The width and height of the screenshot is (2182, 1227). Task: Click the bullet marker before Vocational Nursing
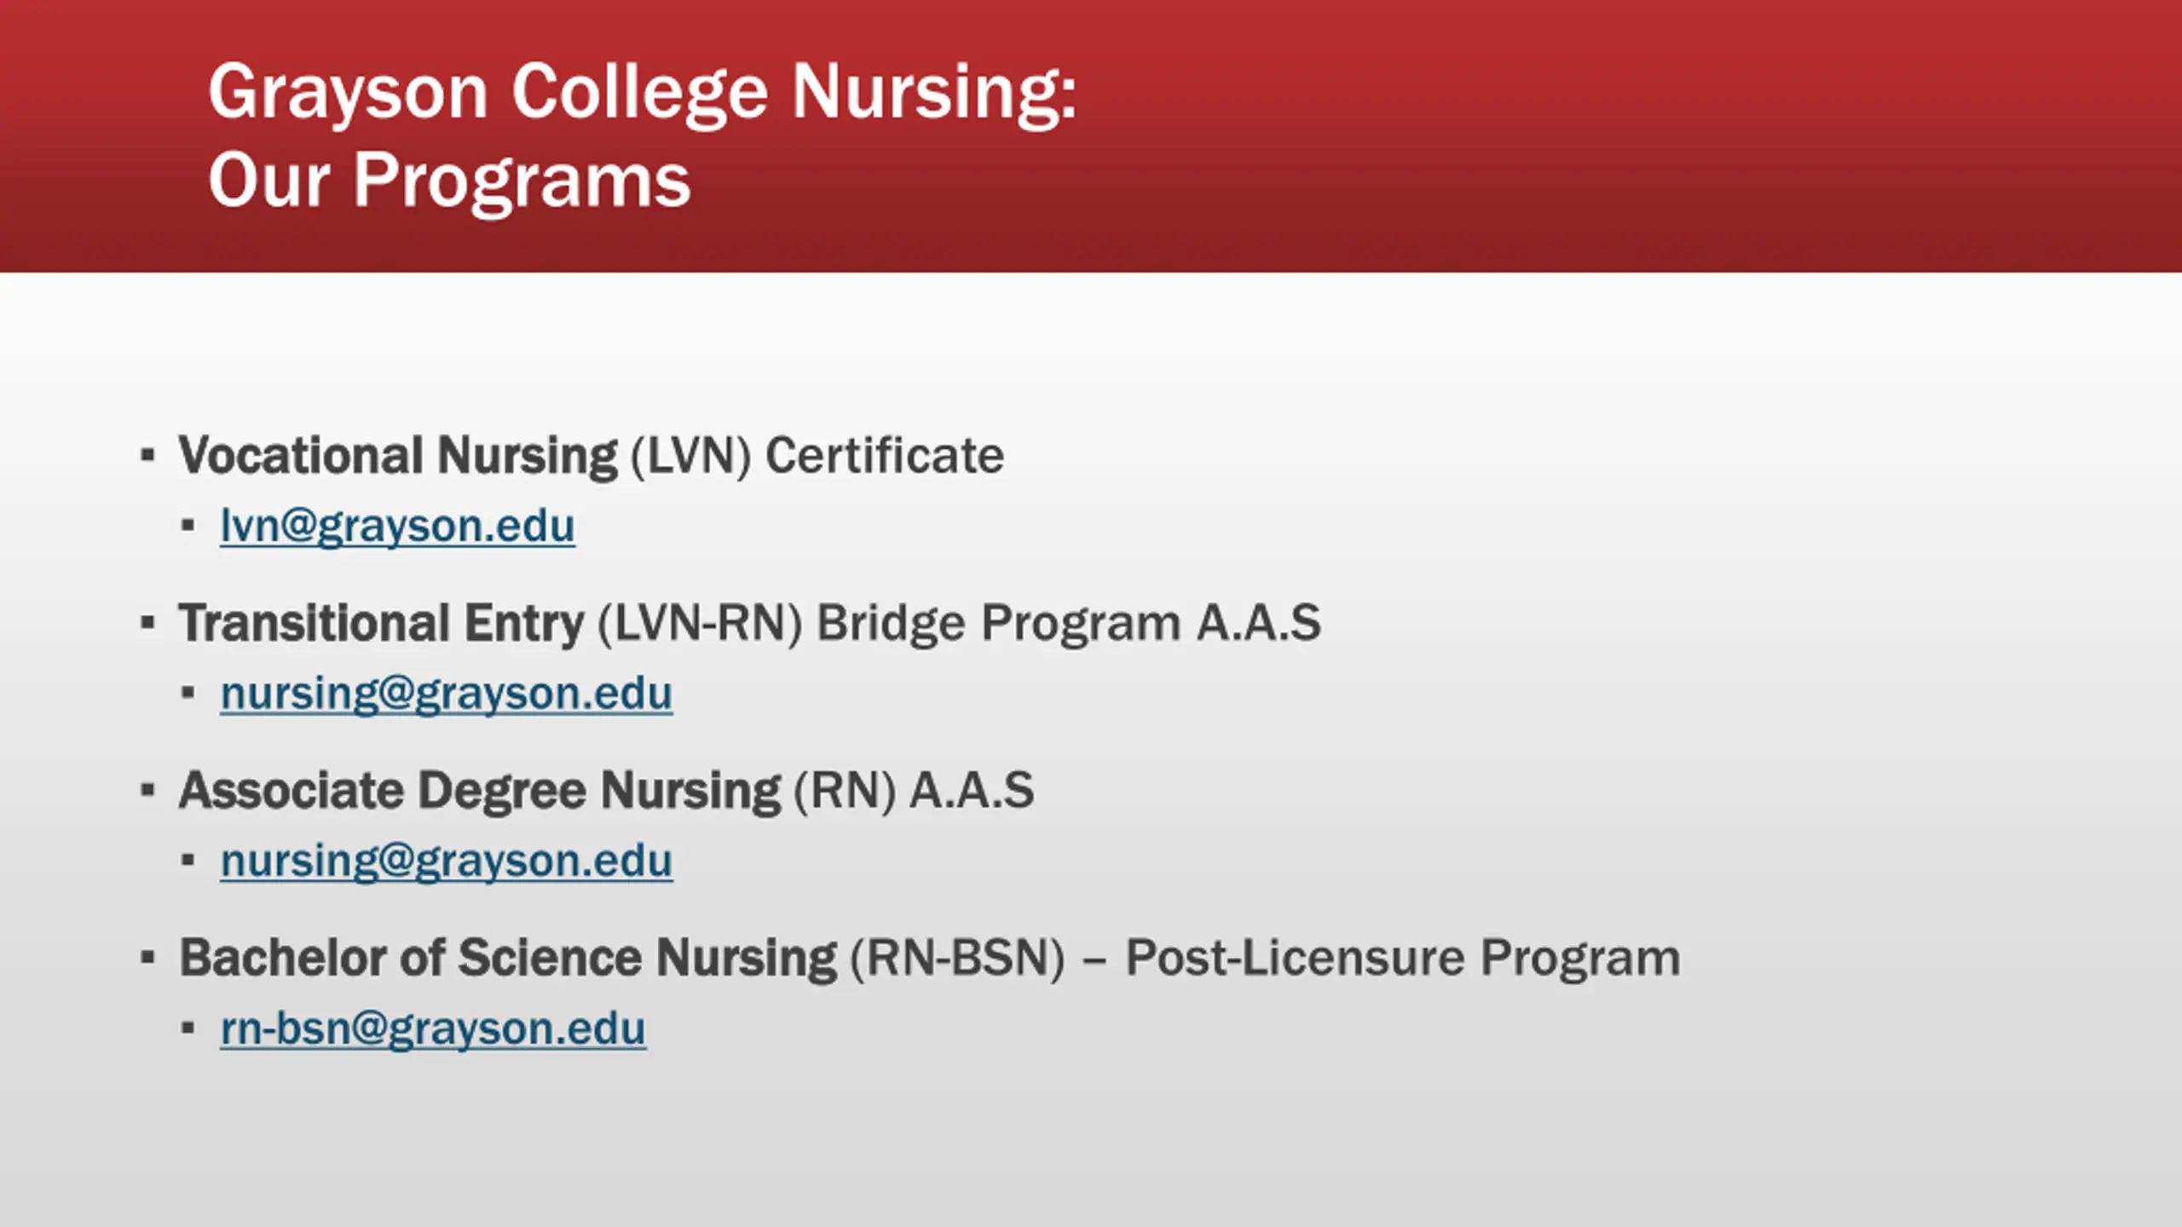(x=147, y=456)
